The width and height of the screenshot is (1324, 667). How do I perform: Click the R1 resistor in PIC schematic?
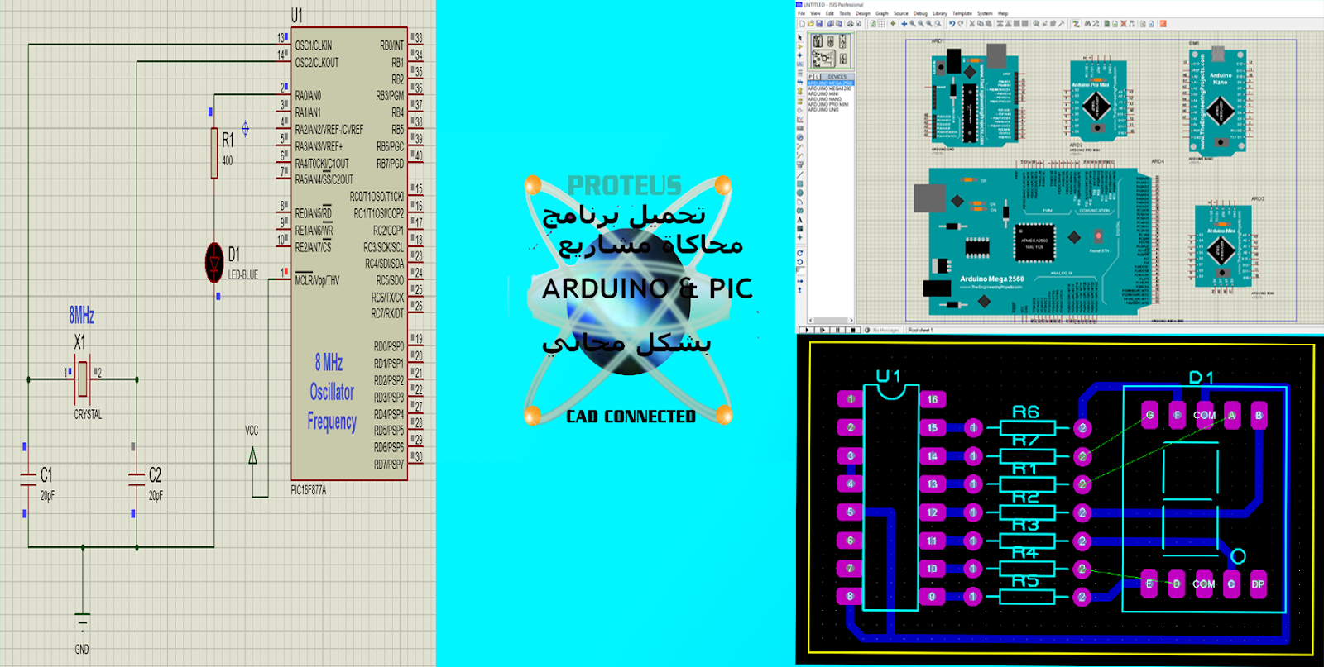(x=214, y=153)
